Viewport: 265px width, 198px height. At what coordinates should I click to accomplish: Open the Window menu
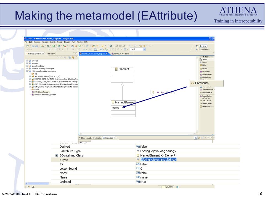[x=80, y=42]
